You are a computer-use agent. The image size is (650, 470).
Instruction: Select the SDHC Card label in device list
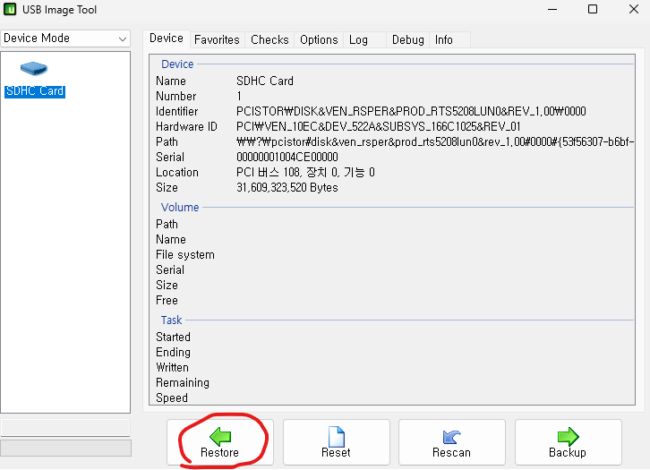35,91
